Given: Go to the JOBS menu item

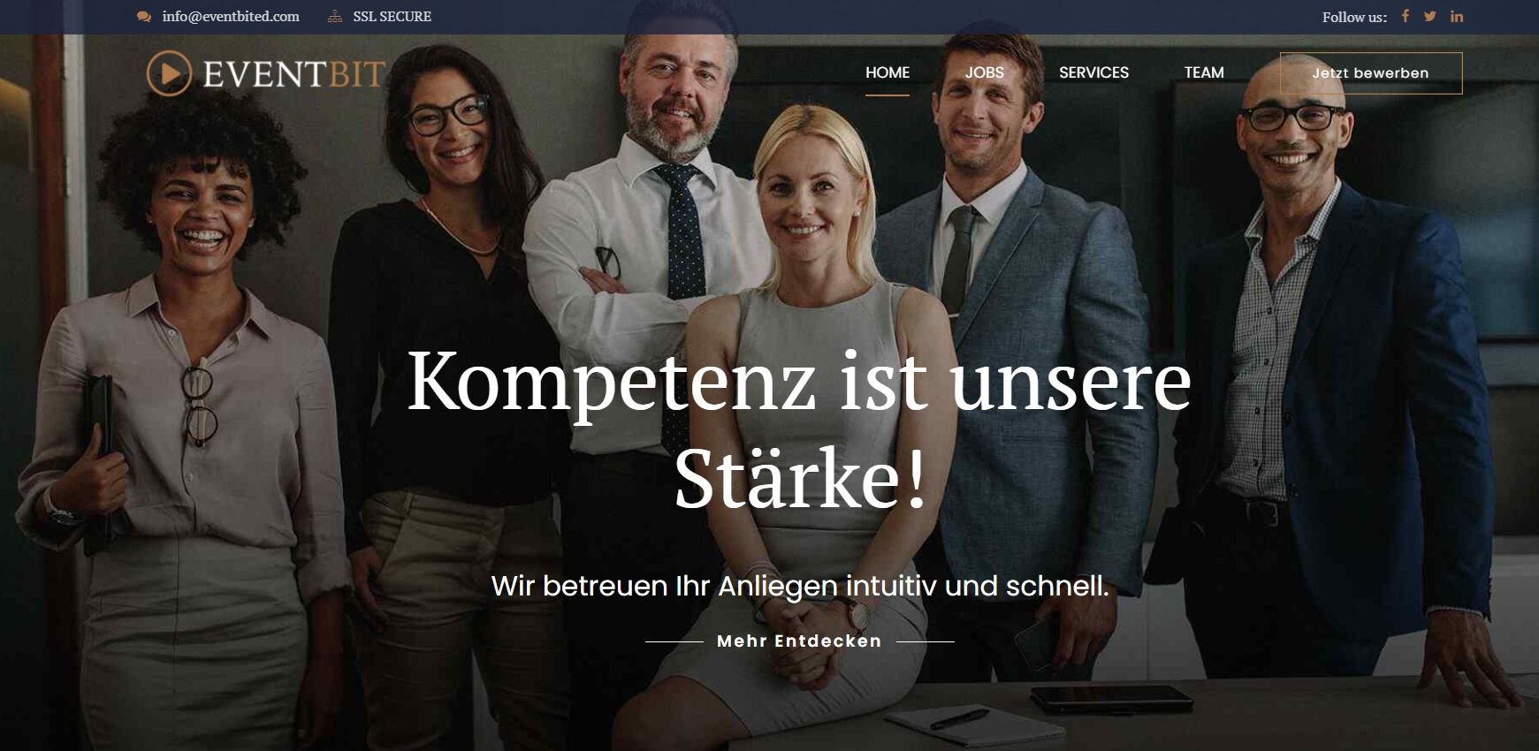Looking at the screenshot, I should (x=985, y=72).
